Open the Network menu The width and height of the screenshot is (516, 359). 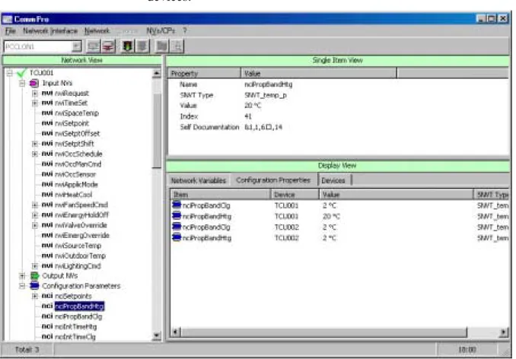point(97,31)
